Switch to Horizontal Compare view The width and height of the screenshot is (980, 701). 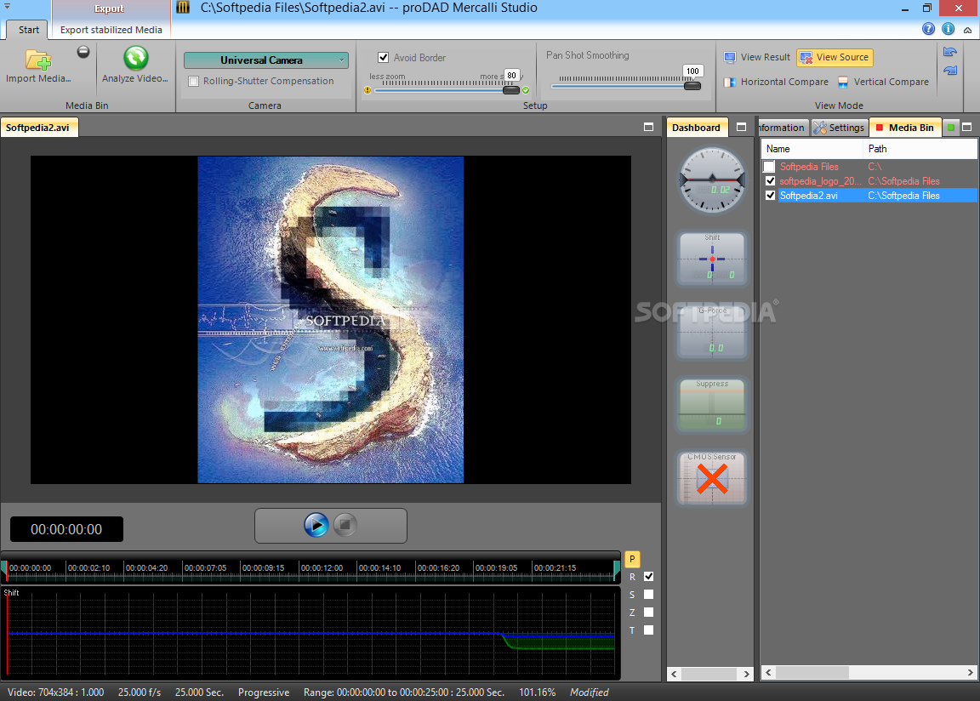point(776,82)
